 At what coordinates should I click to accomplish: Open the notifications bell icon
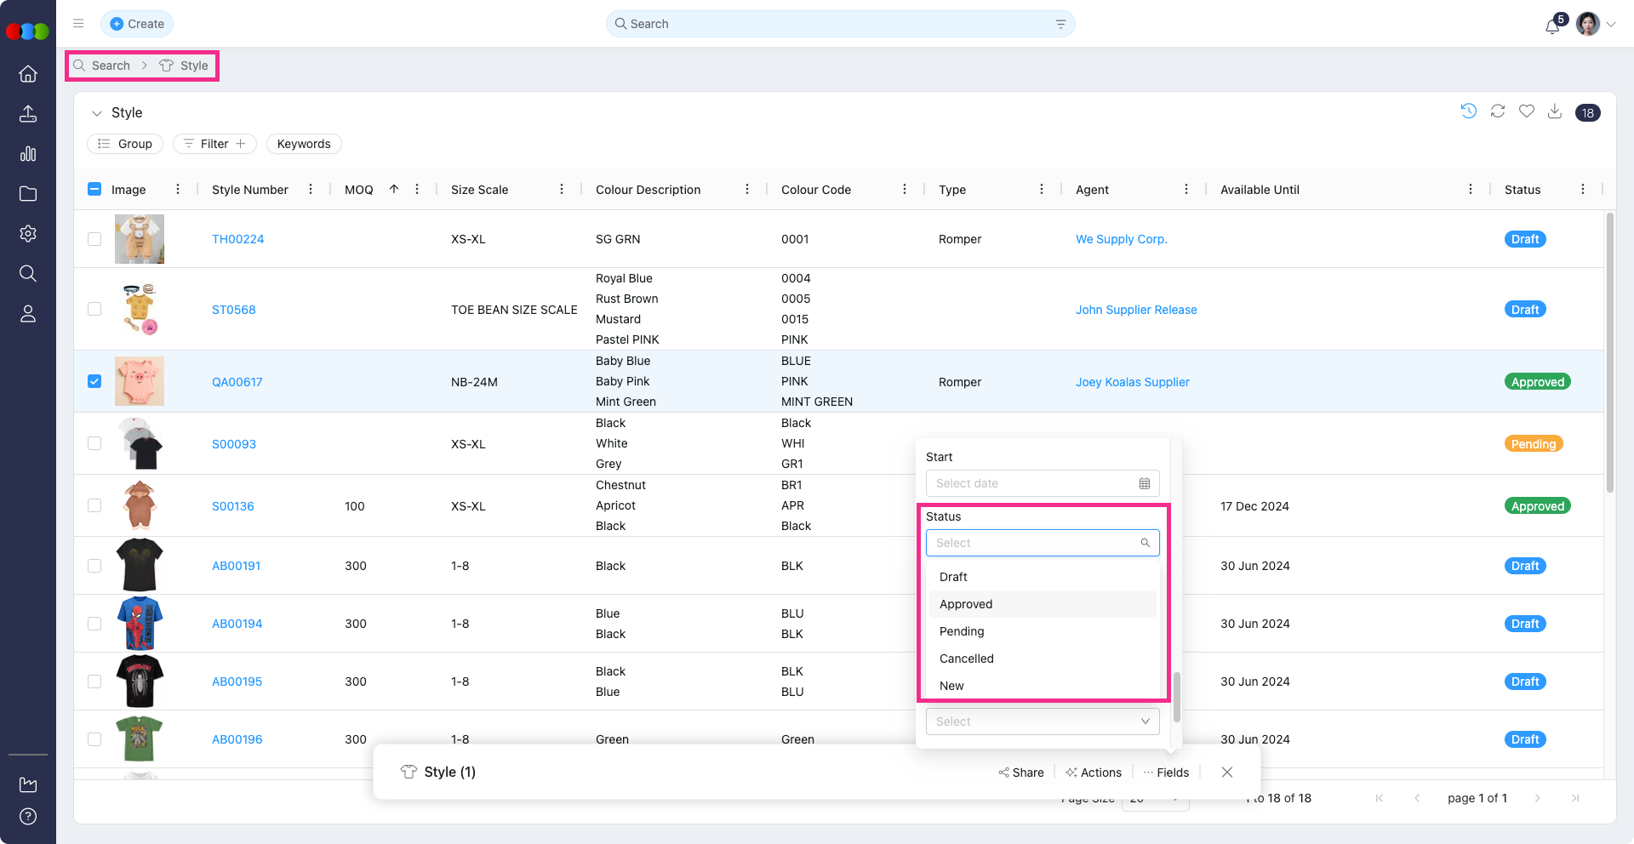click(x=1552, y=26)
